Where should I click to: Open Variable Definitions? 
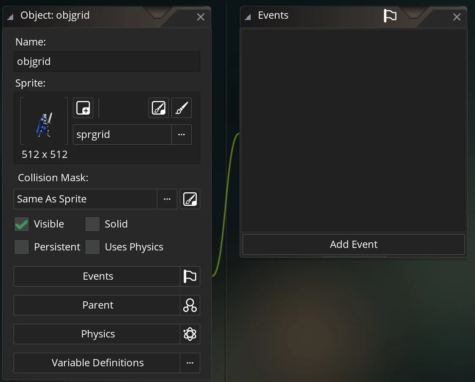[97, 362]
